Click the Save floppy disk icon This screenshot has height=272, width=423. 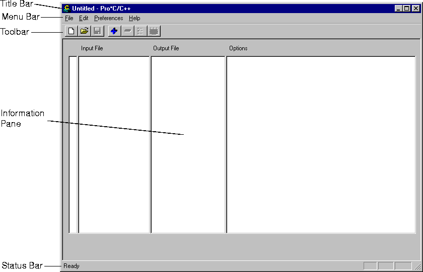point(98,31)
